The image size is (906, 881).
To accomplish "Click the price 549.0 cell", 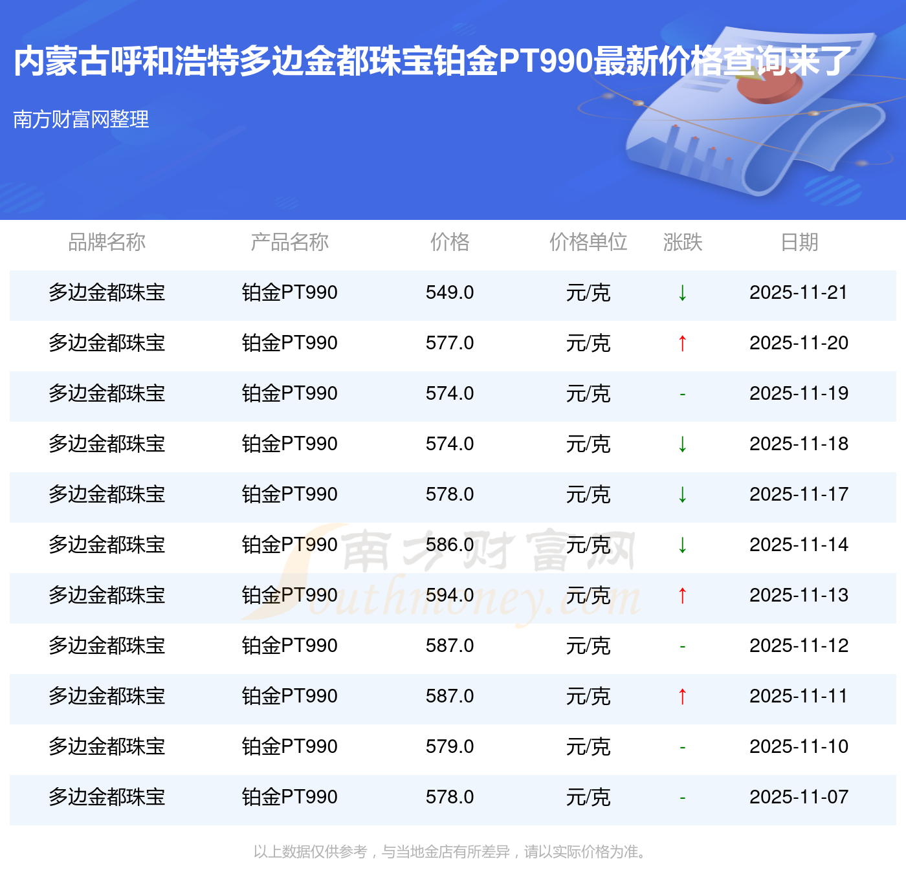I will pos(450,292).
